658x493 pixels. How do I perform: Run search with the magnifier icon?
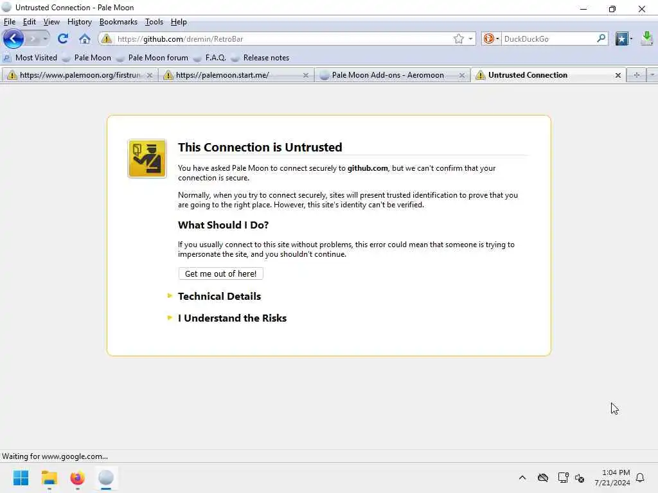601,39
